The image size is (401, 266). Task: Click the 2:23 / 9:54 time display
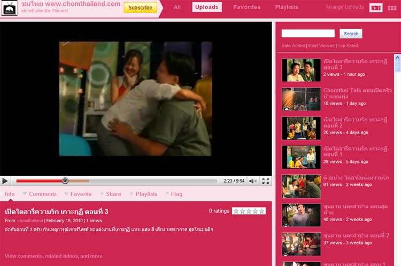click(x=234, y=181)
